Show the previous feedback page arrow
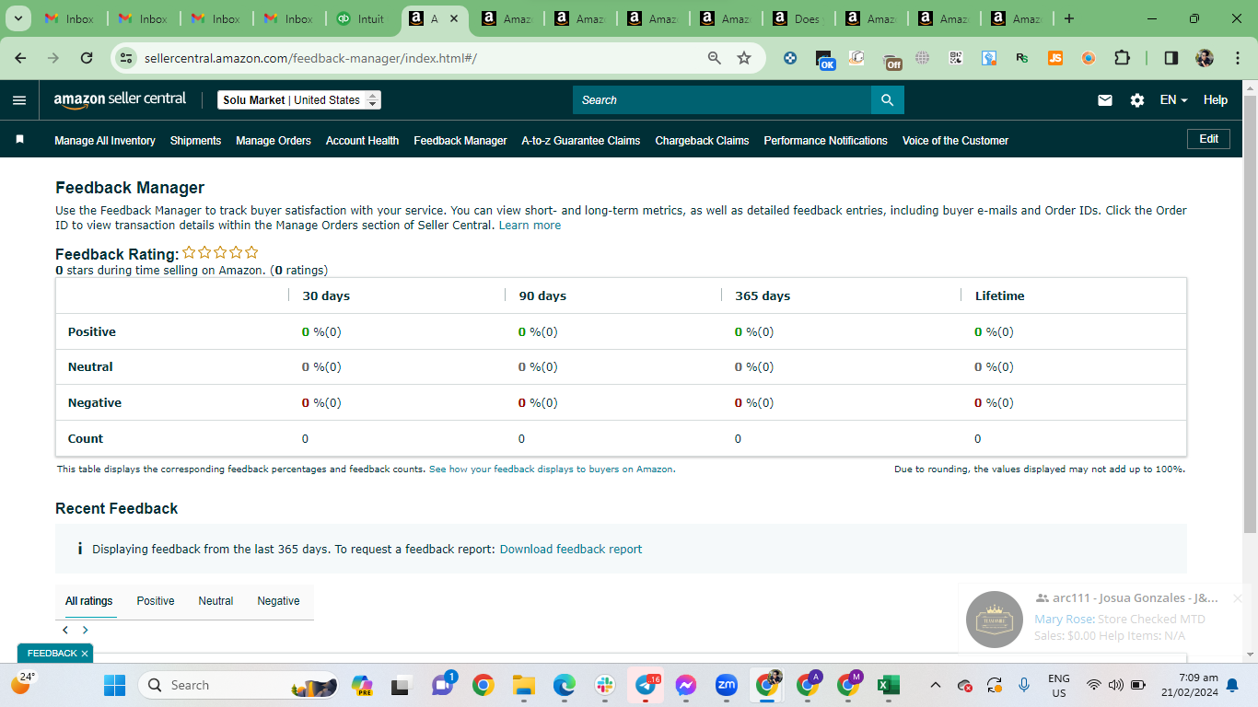 pyautogui.click(x=65, y=631)
